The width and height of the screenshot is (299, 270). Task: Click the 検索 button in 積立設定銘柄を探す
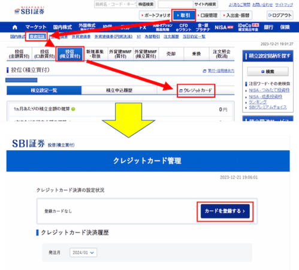point(268,71)
